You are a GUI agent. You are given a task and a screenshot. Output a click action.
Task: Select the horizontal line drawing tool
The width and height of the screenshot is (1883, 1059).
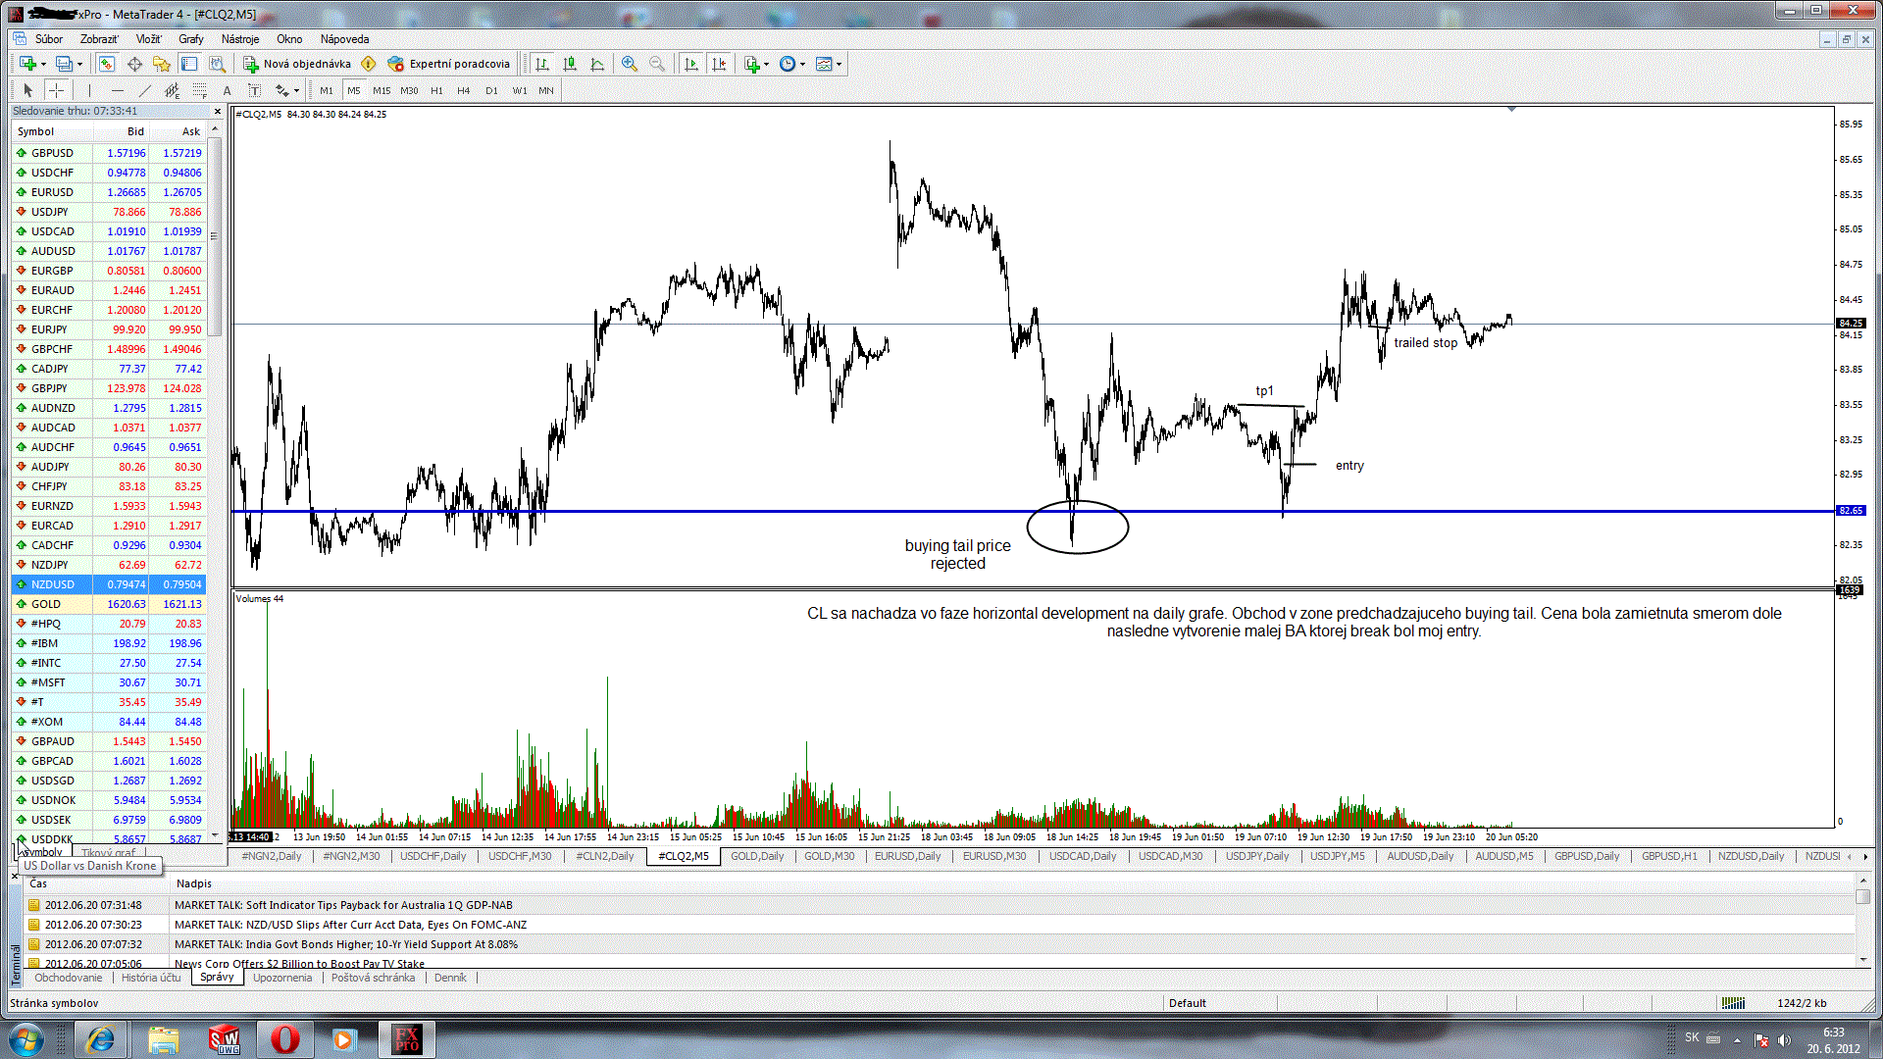117,90
